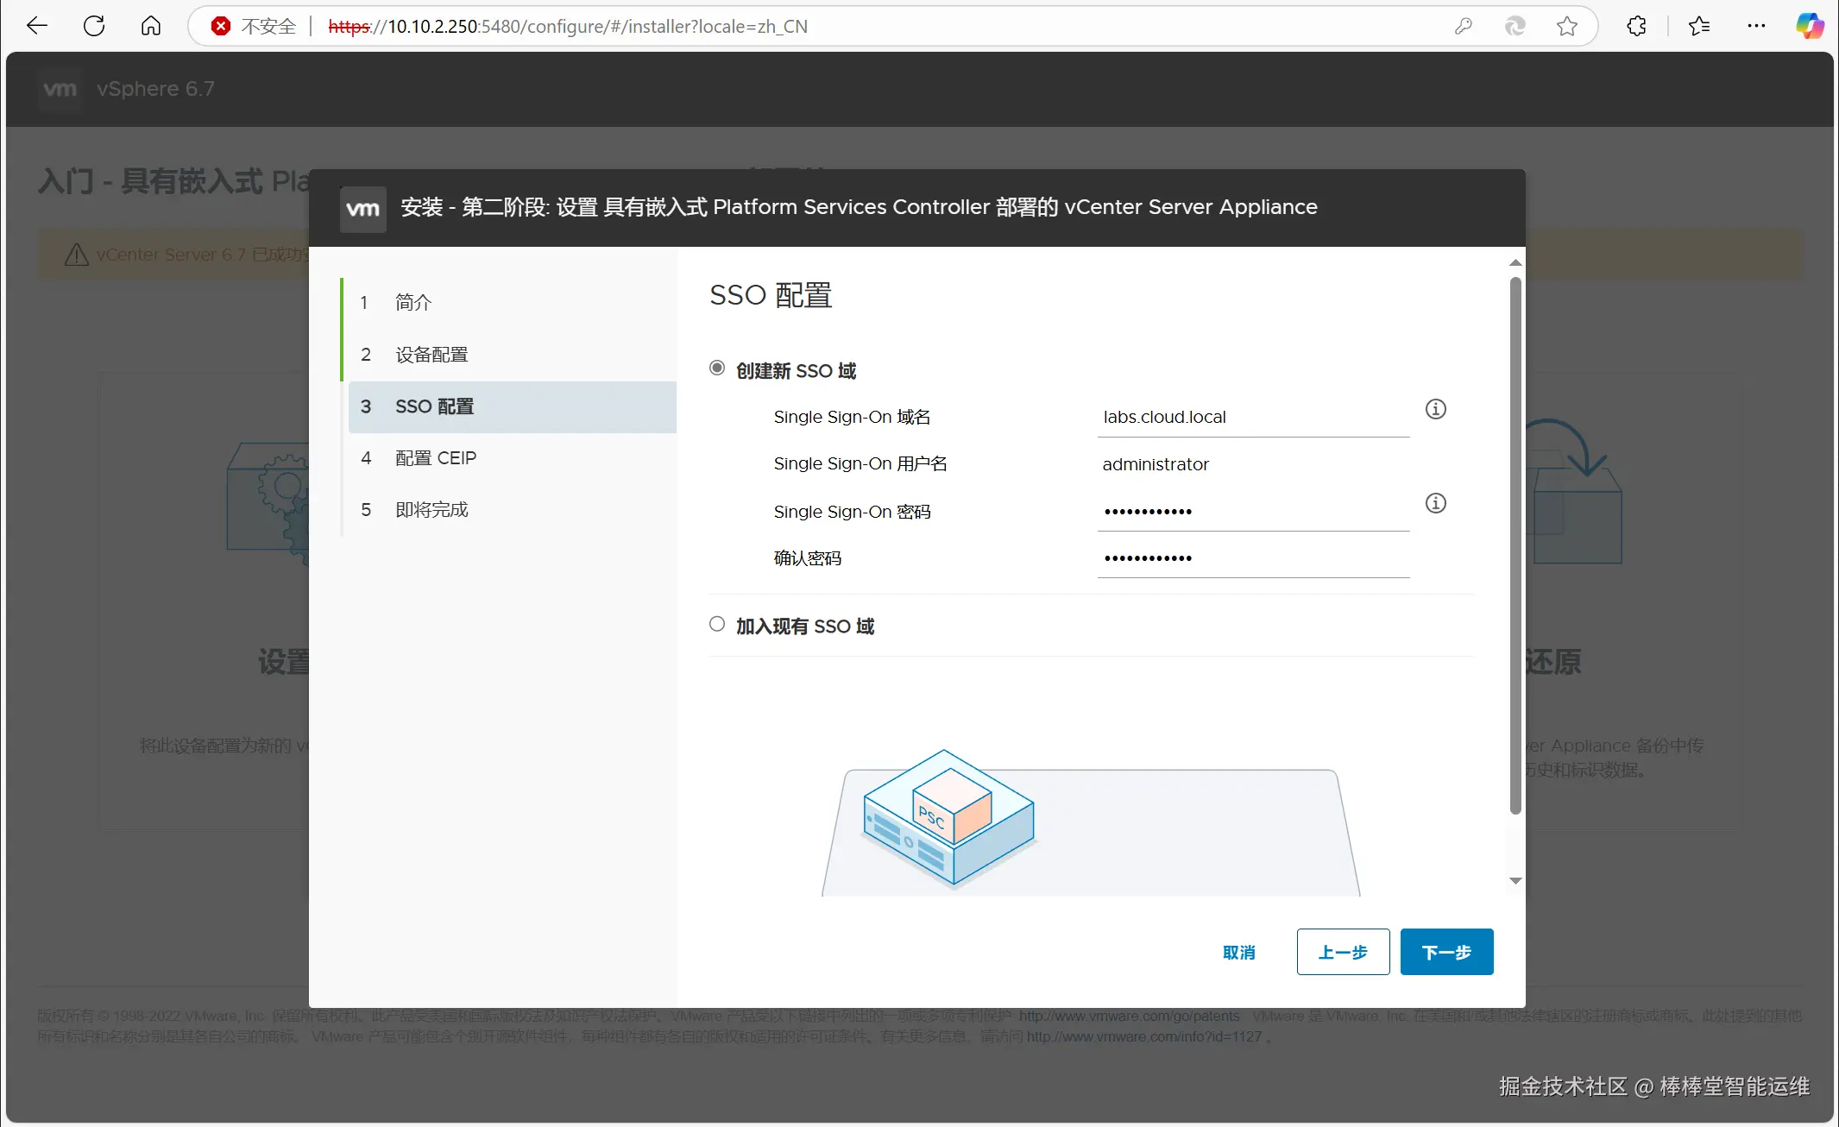Open the browser extensions puzzle icon
The image size is (1839, 1127).
click(1636, 26)
